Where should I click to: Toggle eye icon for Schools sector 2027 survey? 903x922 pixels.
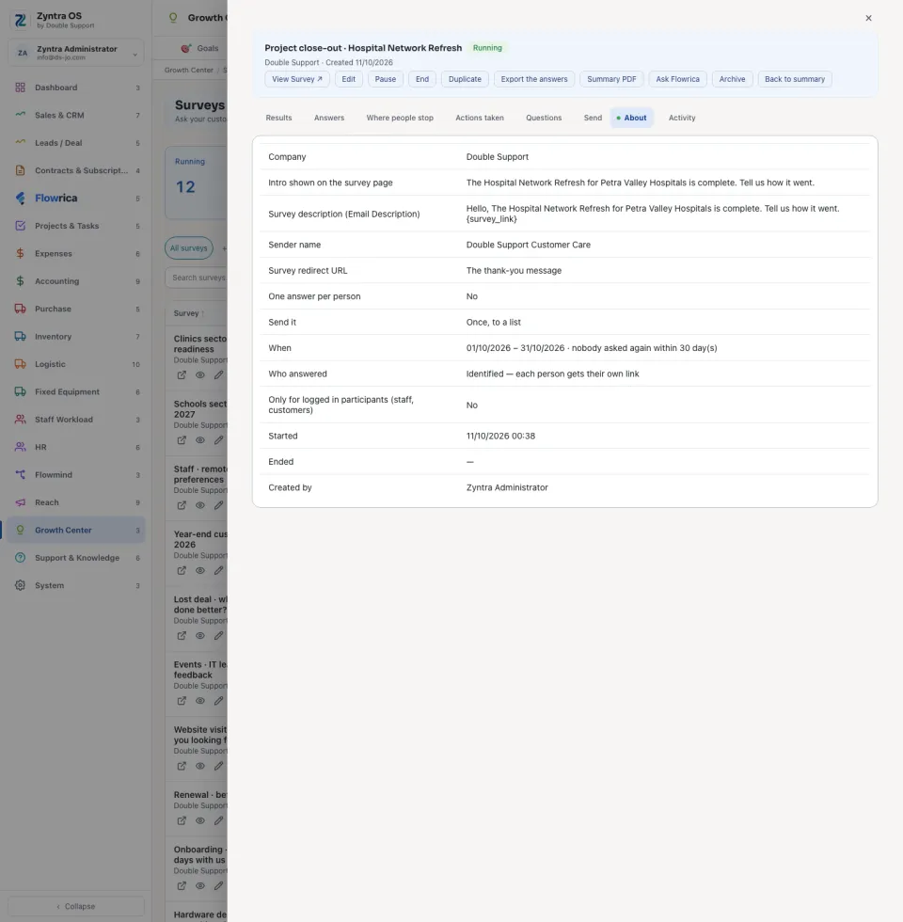(x=199, y=440)
